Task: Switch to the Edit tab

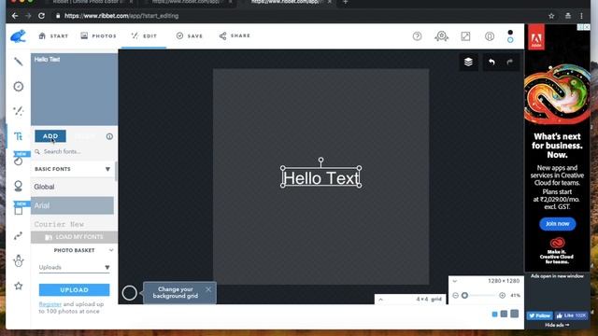Action: (144, 35)
